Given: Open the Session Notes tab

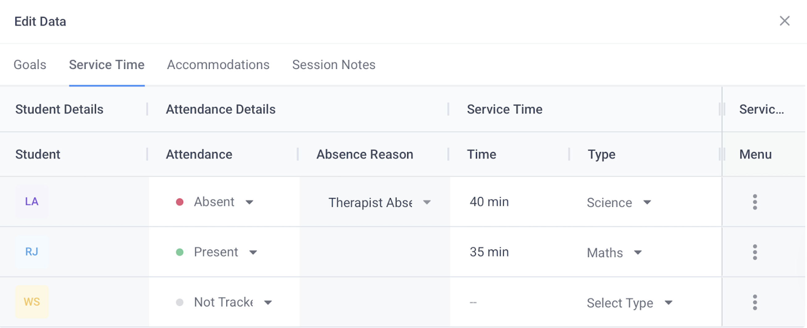Looking at the screenshot, I should click(x=334, y=65).
